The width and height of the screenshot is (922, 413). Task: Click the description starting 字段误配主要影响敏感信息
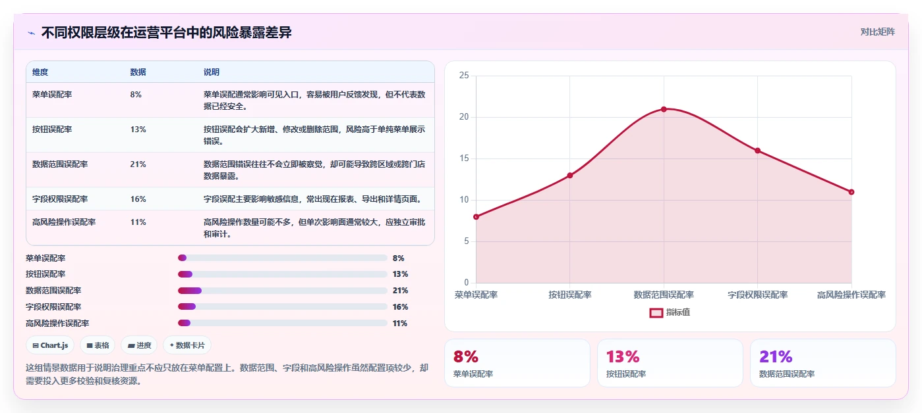(x=312, y=199)
